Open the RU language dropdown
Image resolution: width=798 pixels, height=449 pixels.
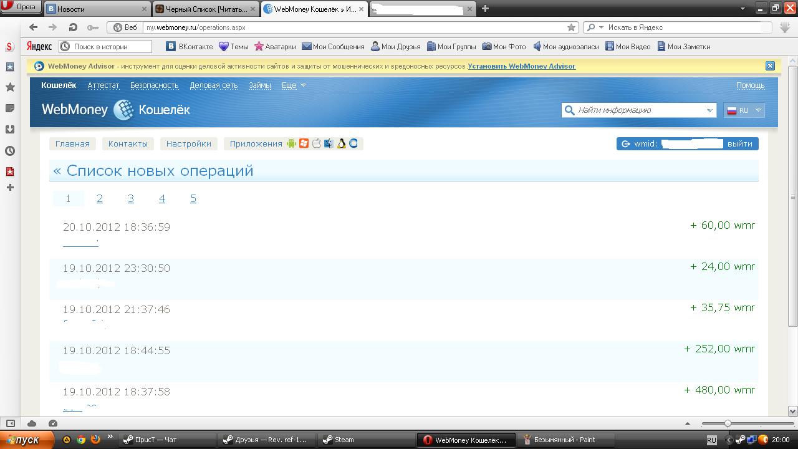pos(744,110)
